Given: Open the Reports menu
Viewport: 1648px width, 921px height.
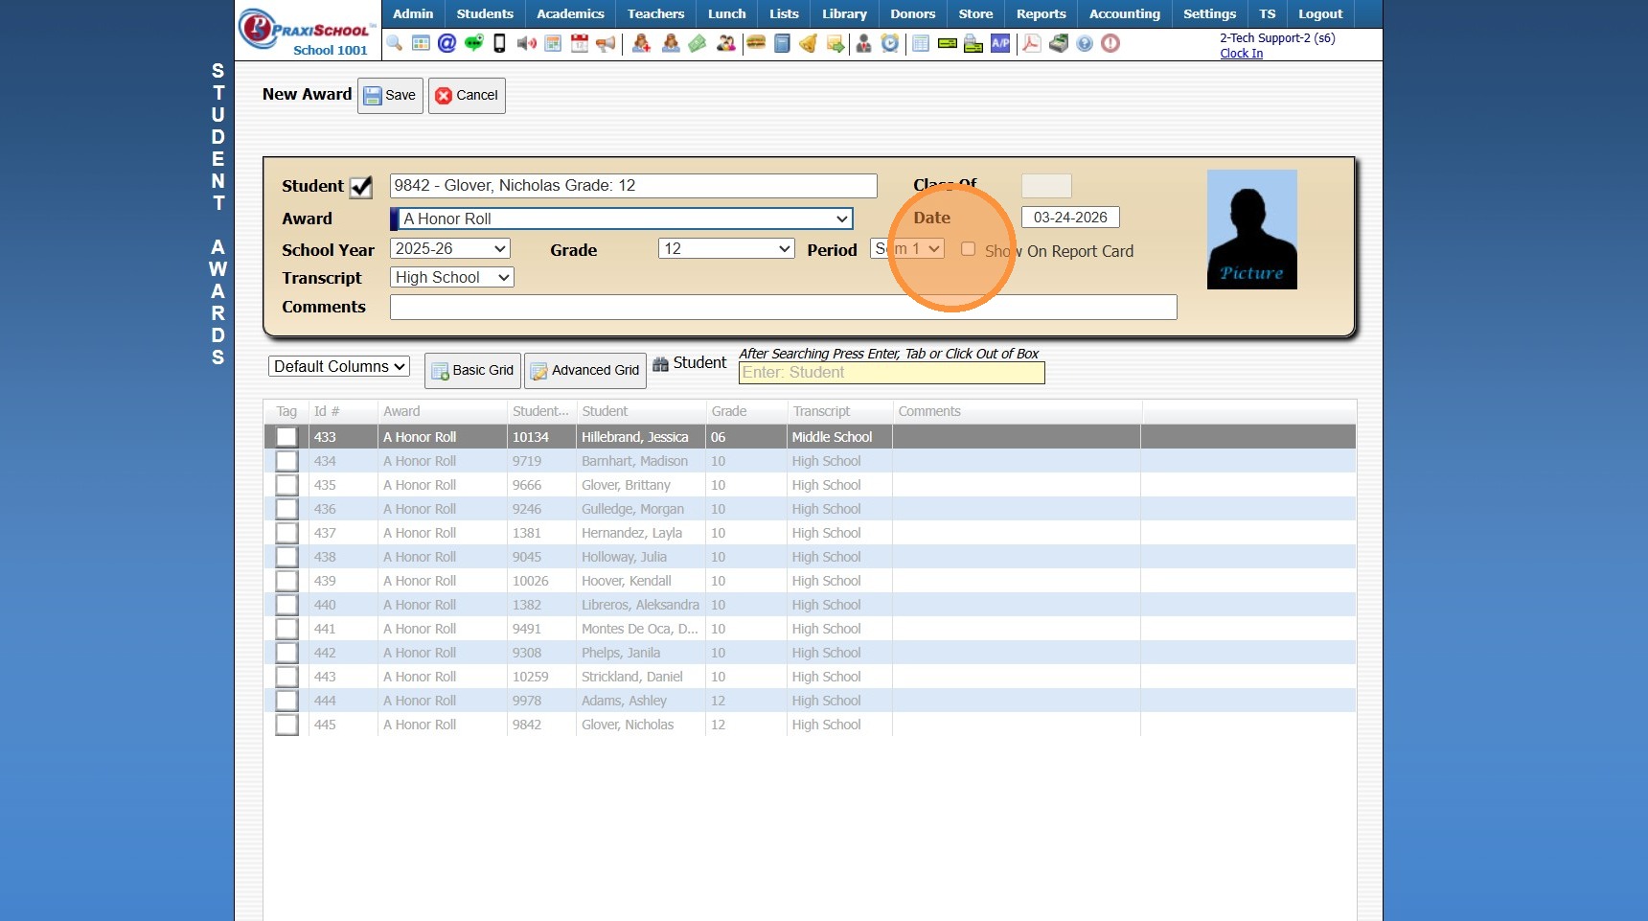Looking at the screenshot, I should click(x=1041, y=13).
